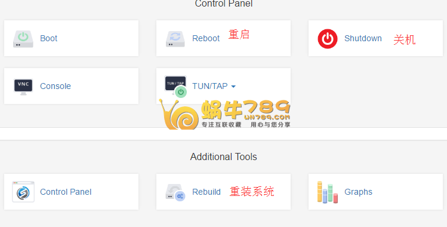Open the TUN/TAP label menu
This screenshot has height=227, width=447.
[x=210, y=86]
